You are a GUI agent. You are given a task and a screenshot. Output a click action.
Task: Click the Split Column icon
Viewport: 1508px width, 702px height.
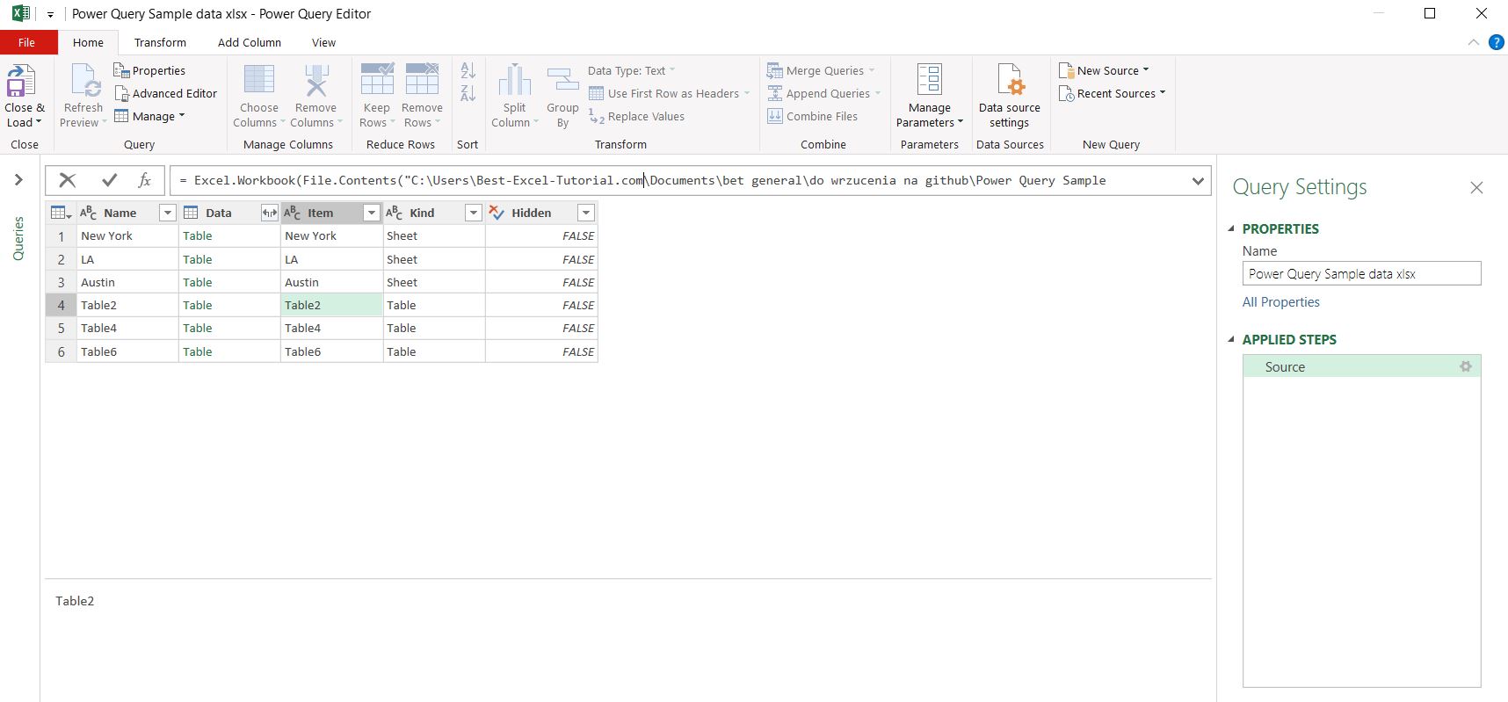[515, 79]
